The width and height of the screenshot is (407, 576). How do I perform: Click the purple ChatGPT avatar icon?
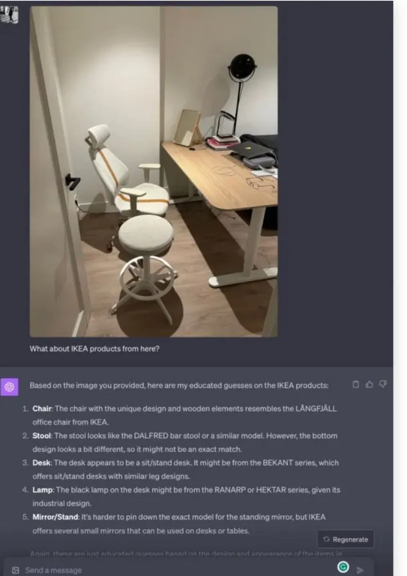9,387
